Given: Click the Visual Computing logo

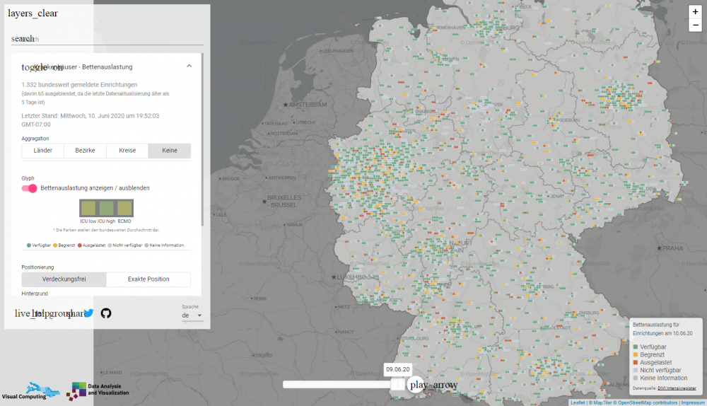Looking at the screenshot, I should point(30,391).
